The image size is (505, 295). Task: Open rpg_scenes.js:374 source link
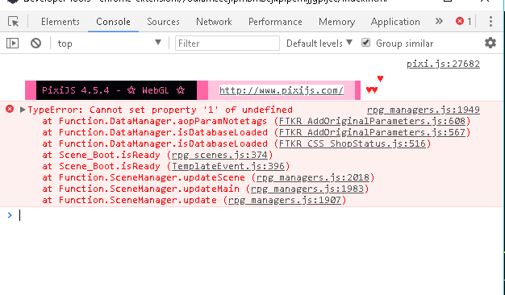[x=219, y=155]
